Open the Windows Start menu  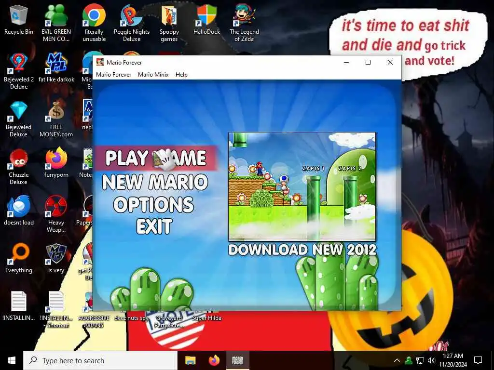12,360
